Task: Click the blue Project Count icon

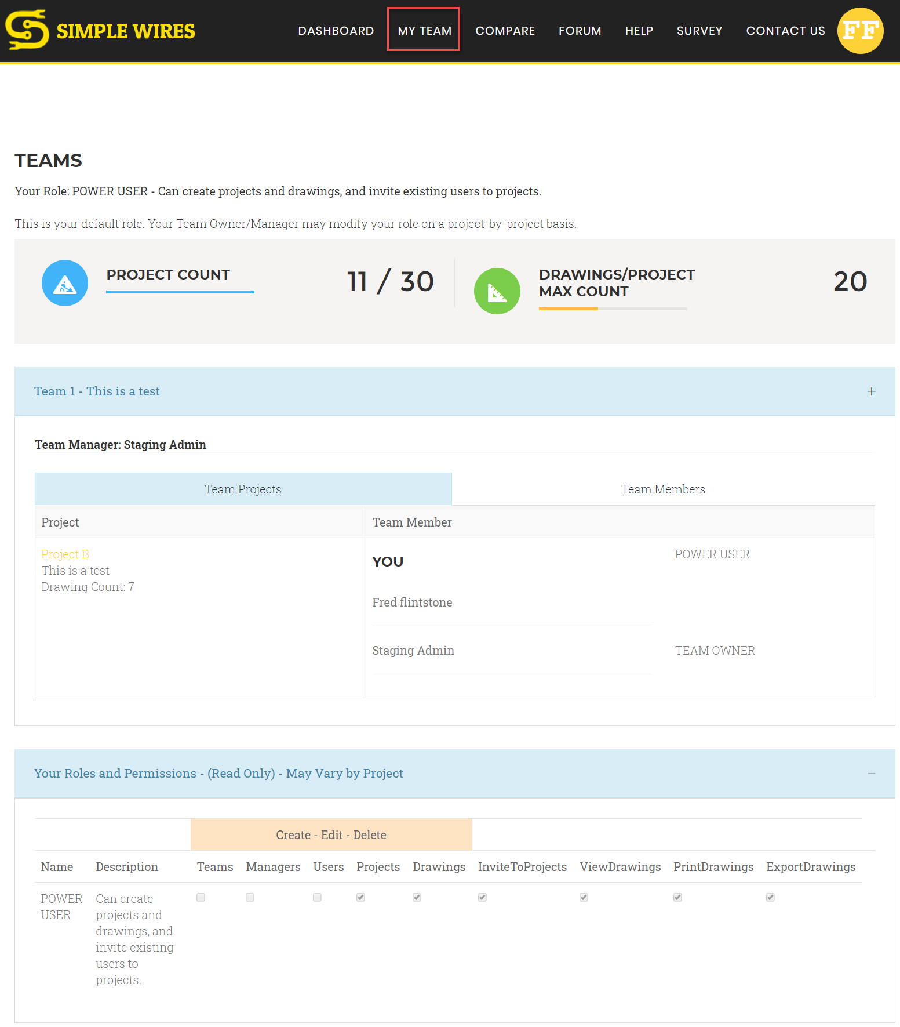Action: 65,283
